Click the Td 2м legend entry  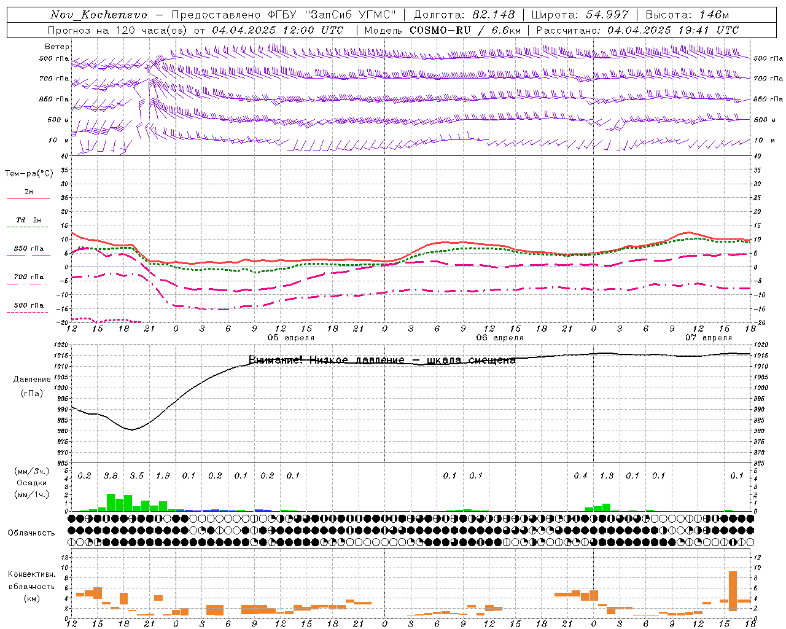[x=28, y=220]
